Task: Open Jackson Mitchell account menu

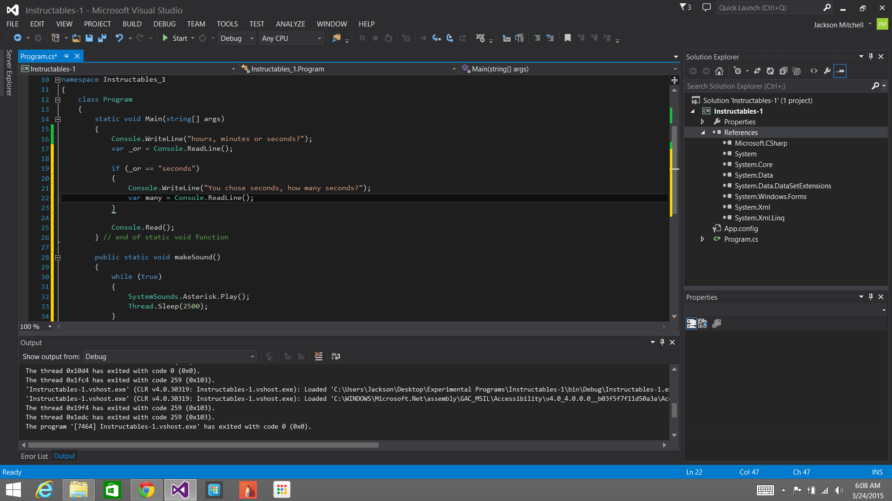Action: click(842, 25)
